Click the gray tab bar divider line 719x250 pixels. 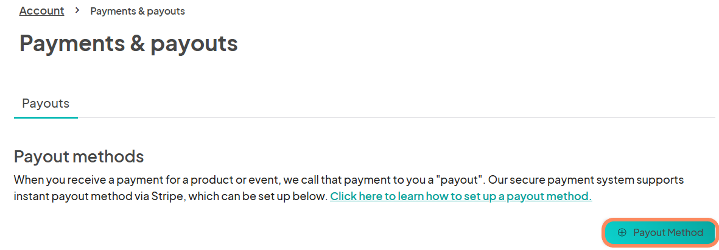pos(397,117)
